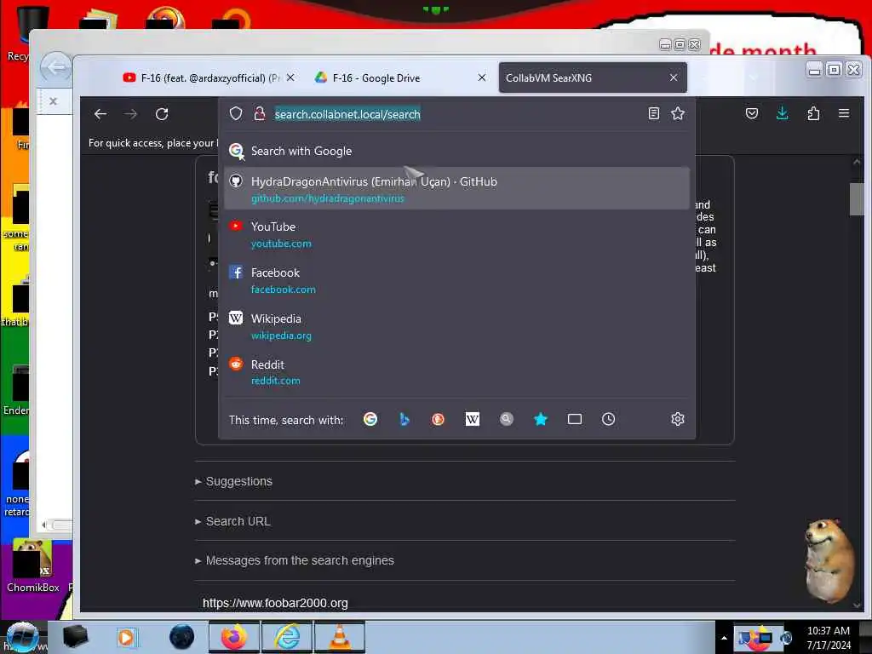
Task: Open HydraDragonAntivirus GitHub suggestion
Action: 456,188
